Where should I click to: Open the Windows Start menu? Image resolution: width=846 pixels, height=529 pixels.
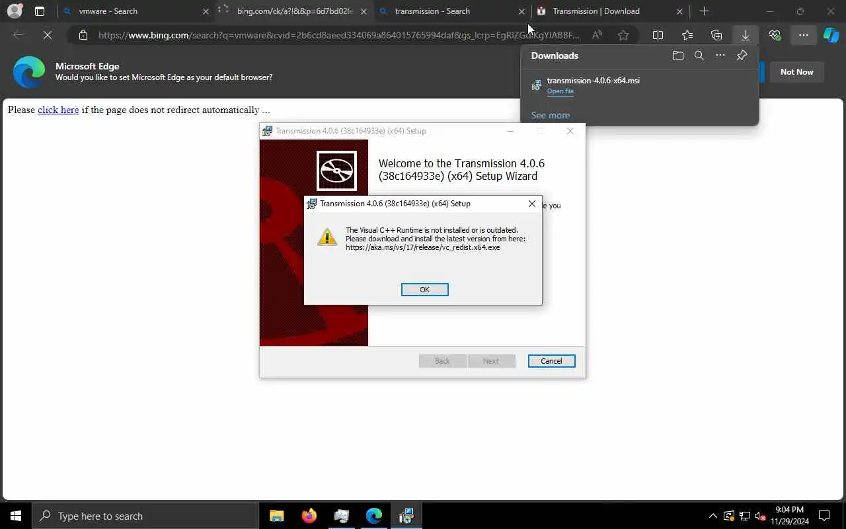point(16,516)
